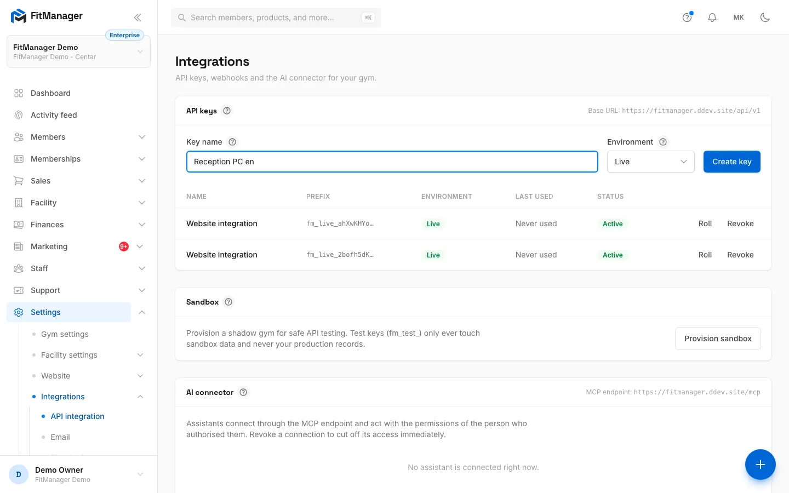Expand the Members menu chevron
The width and height of the screenshot is (789, 493).
point(142,137)
